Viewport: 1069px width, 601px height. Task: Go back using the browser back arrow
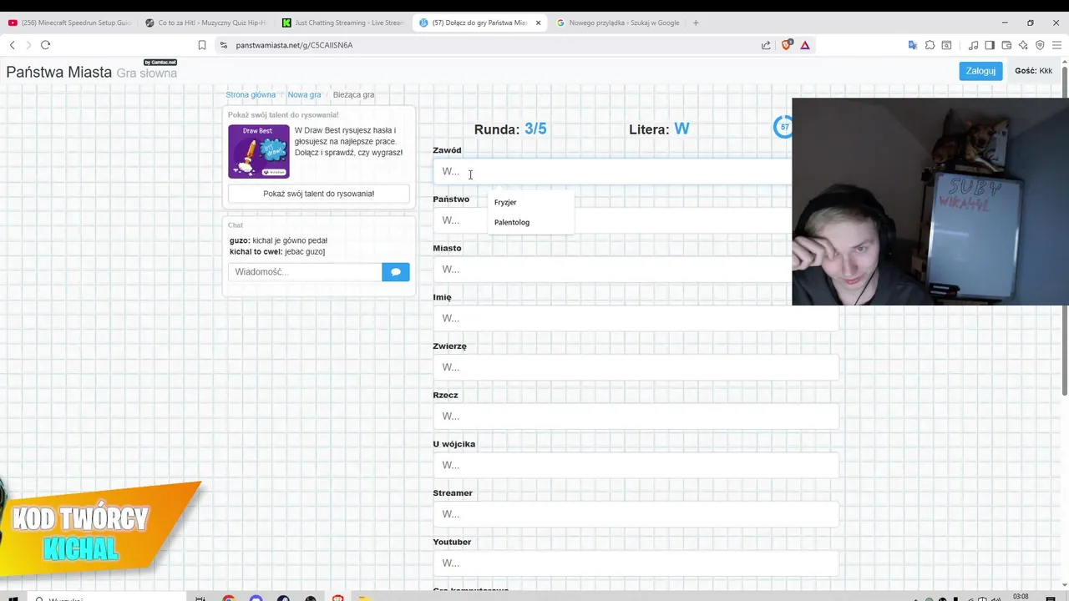pos(12,45)
